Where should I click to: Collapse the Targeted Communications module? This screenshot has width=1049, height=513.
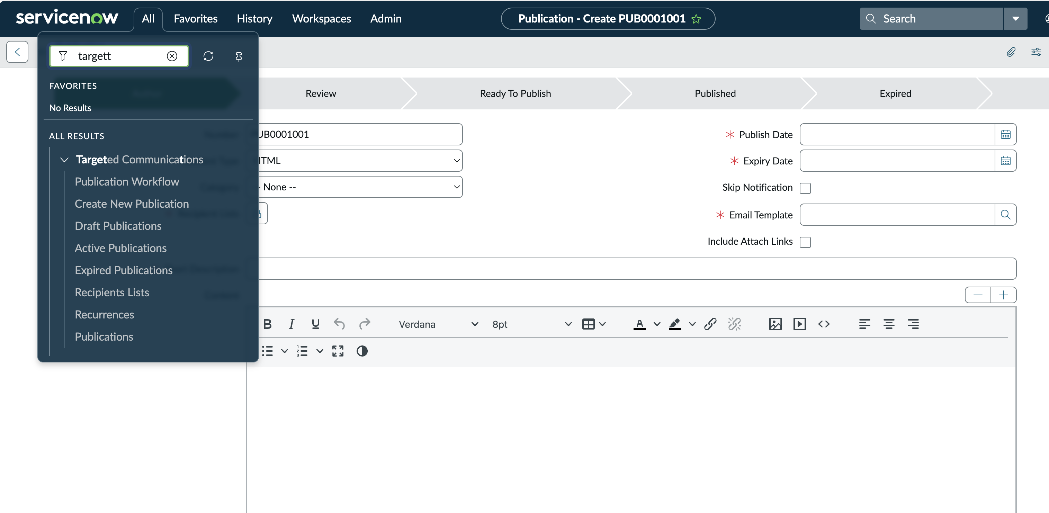click(x=64, y=160)
